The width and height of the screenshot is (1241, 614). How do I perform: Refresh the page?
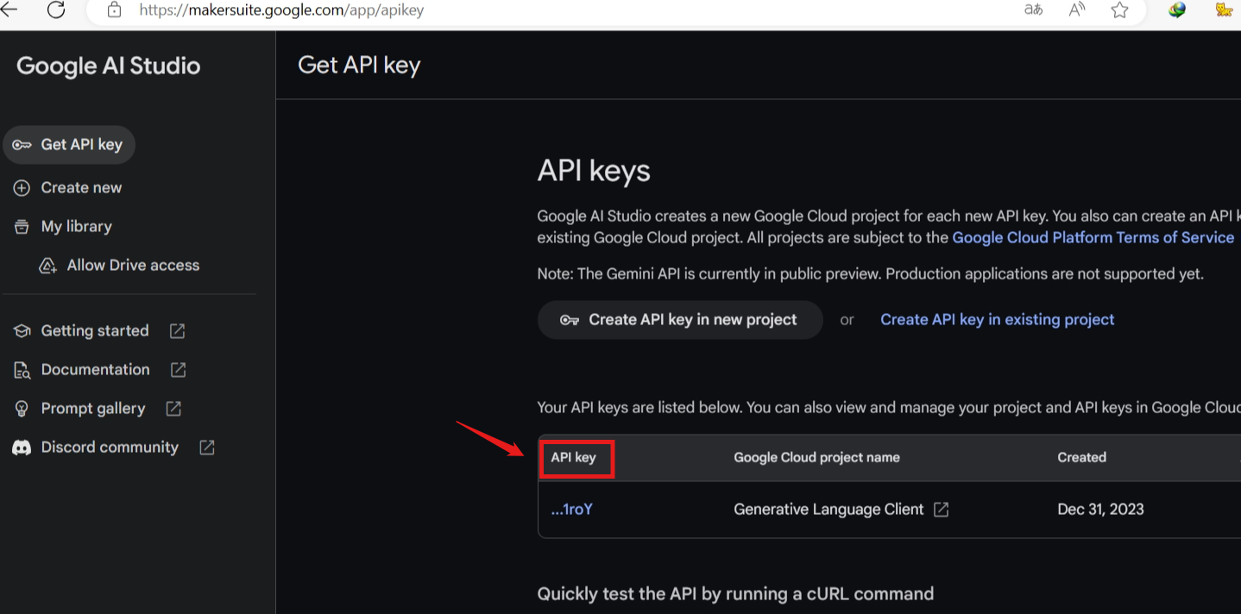tap(56, 11)
